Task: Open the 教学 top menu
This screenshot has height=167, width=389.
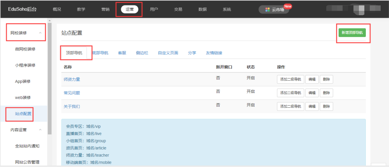Action: (81, 9)
